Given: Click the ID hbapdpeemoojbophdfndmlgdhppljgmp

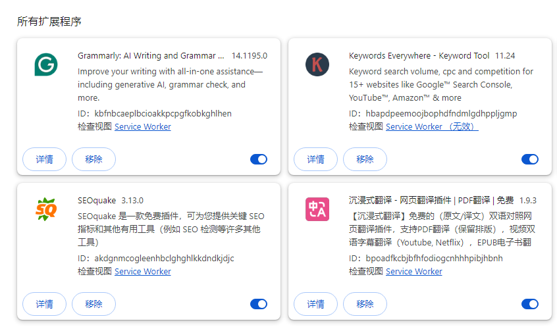Looking at the screenshot, I should click(442, 114).
